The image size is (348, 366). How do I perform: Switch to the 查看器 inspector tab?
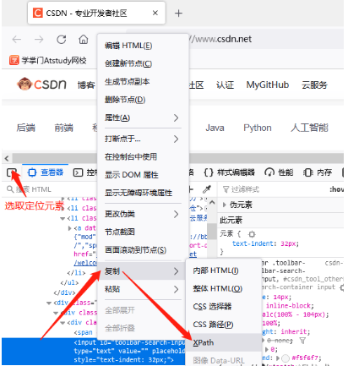[x=46, y=172]
